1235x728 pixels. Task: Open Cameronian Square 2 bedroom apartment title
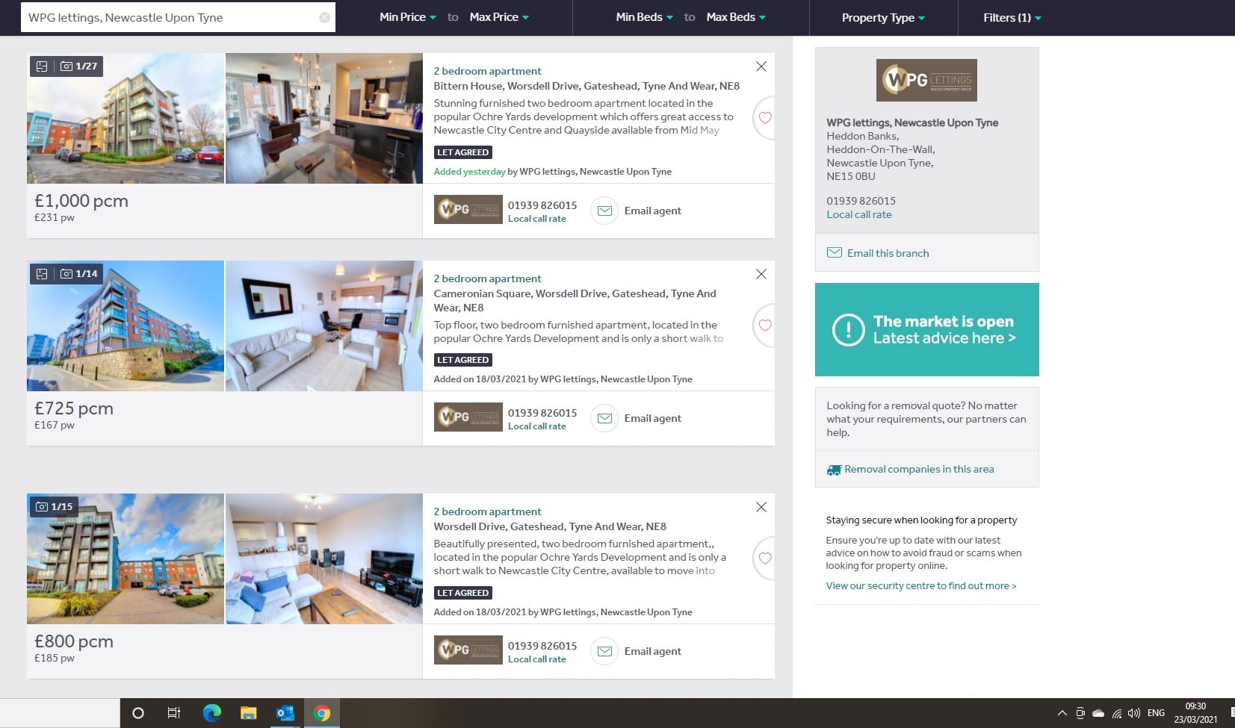[487, 279]
